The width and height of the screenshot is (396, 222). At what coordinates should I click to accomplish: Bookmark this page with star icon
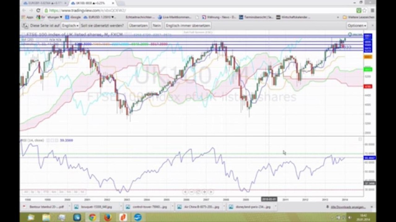pos(365,10)
